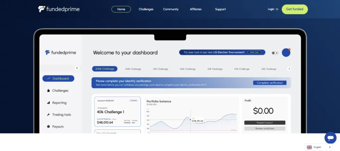Click the Trading tools wrench icon
The image size is (340, 151).
click(x=48, y=114)
